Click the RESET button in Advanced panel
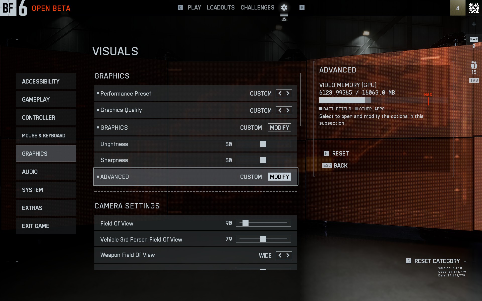This screenshot has height=301, width=482. tap(340, 153)
